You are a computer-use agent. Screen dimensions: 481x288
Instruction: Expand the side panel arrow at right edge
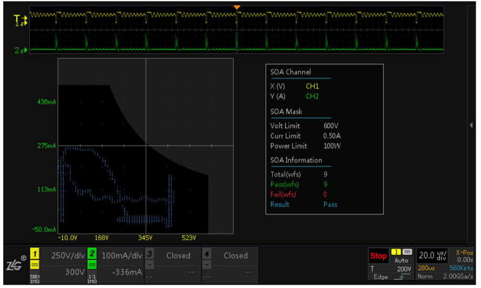click(471, 125)
